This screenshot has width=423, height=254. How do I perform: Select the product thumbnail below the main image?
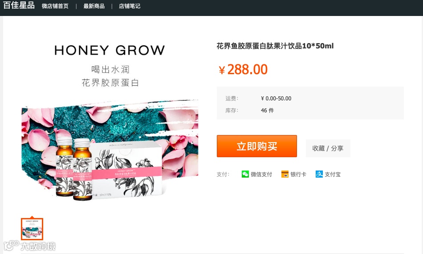pyautogui.click(x=32, y=229)
